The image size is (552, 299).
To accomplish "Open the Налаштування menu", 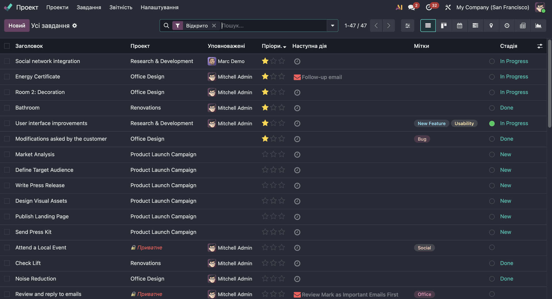I will tap(160, 7).
